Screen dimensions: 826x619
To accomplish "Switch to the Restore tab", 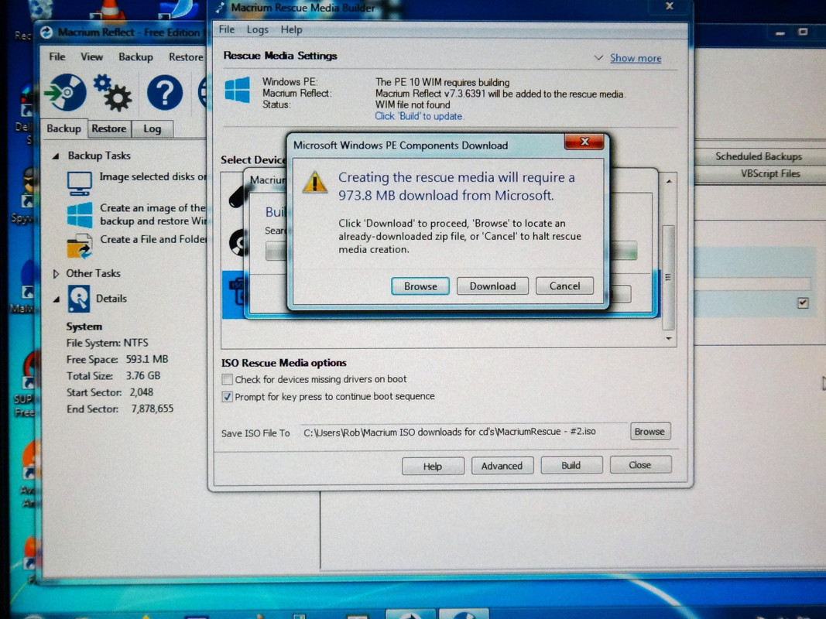I will click(x=109, y=128).
